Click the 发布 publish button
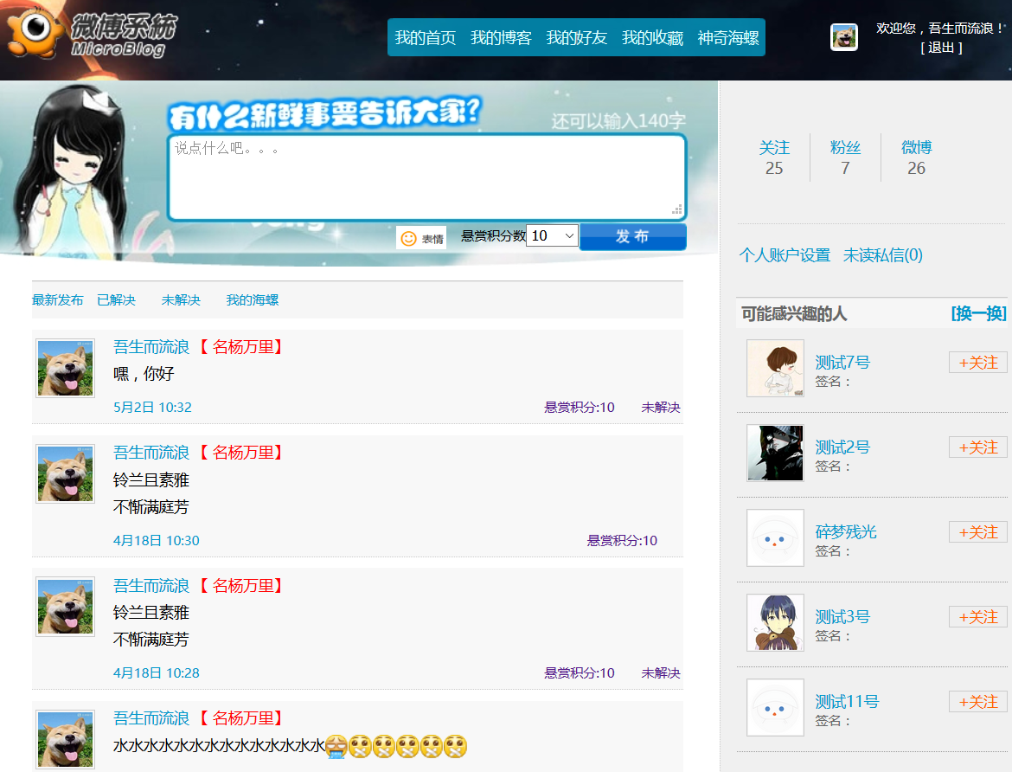This screenshot has height=772, width=1012. (632, 236)
